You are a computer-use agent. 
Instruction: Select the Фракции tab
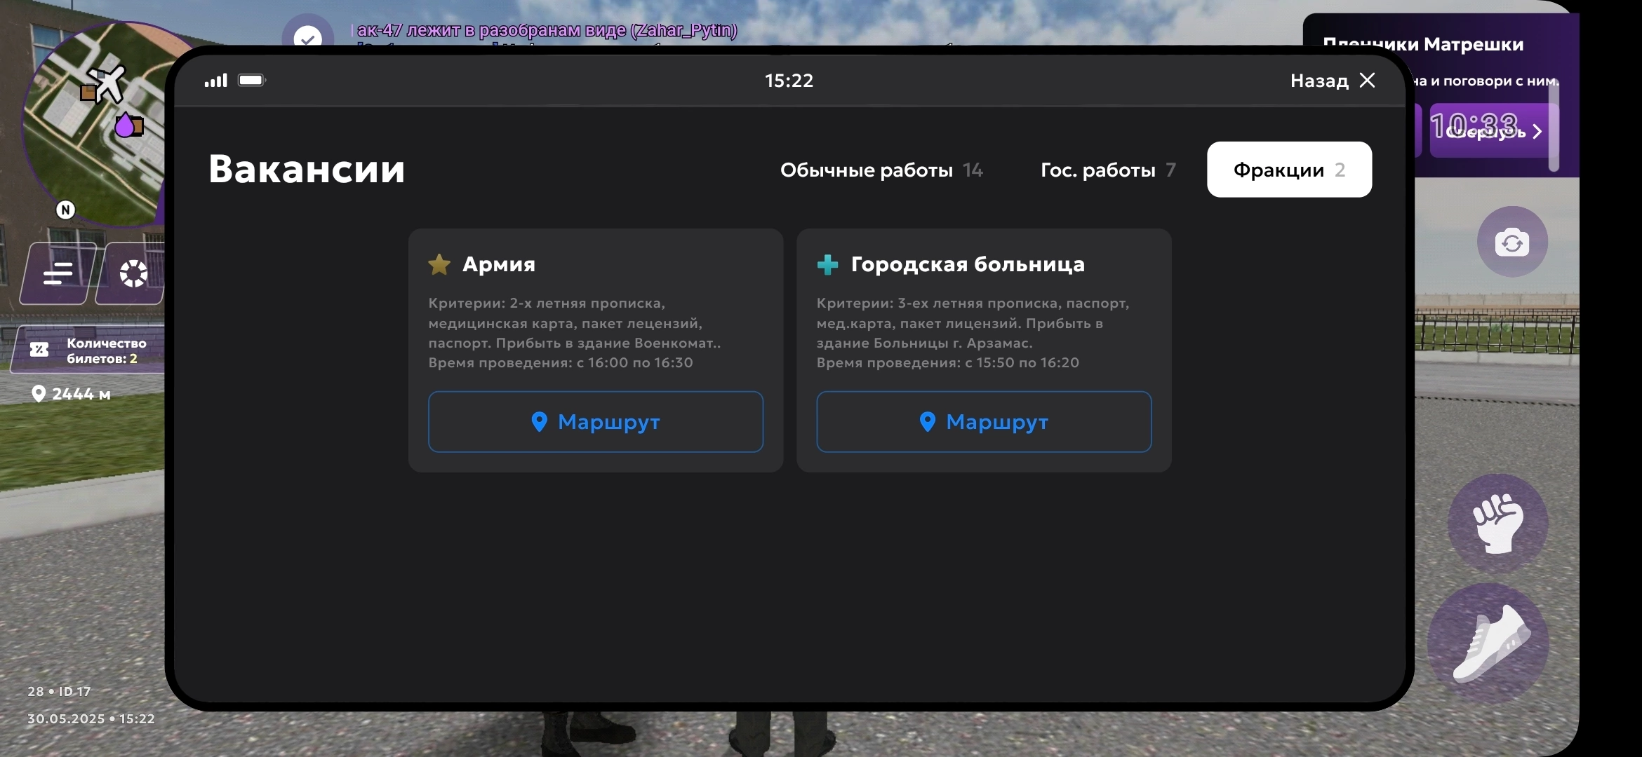pyautogui.click(x=1288, y=170)
